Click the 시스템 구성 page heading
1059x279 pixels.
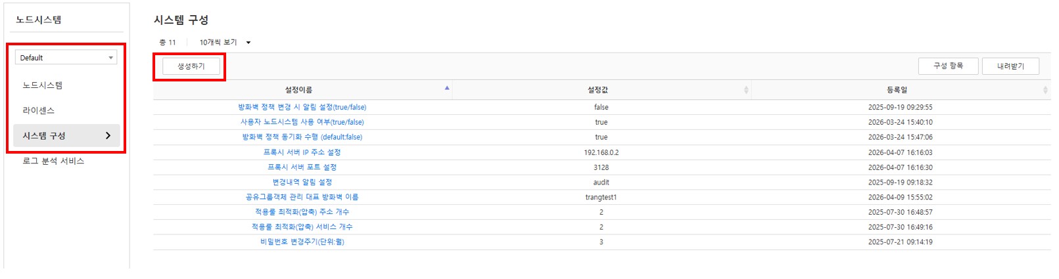coord(181,20)
